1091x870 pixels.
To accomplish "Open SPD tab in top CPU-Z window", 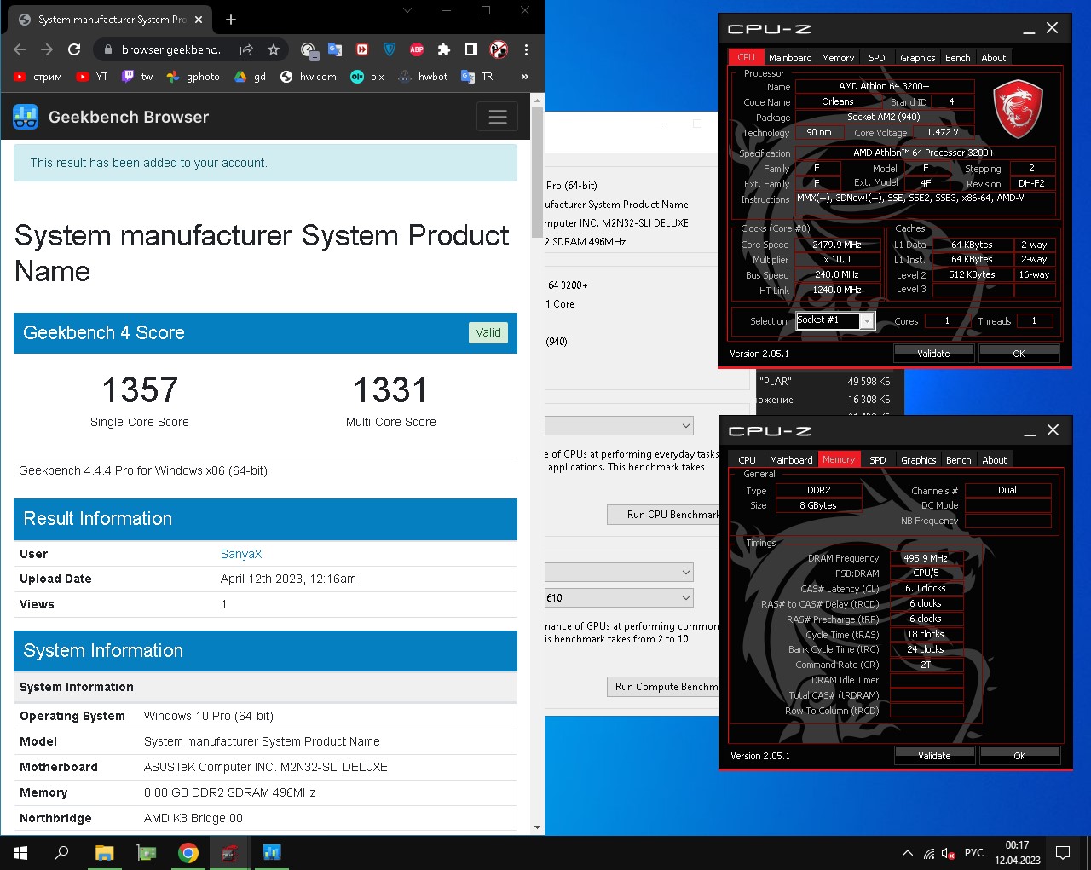I will [877, 58].
